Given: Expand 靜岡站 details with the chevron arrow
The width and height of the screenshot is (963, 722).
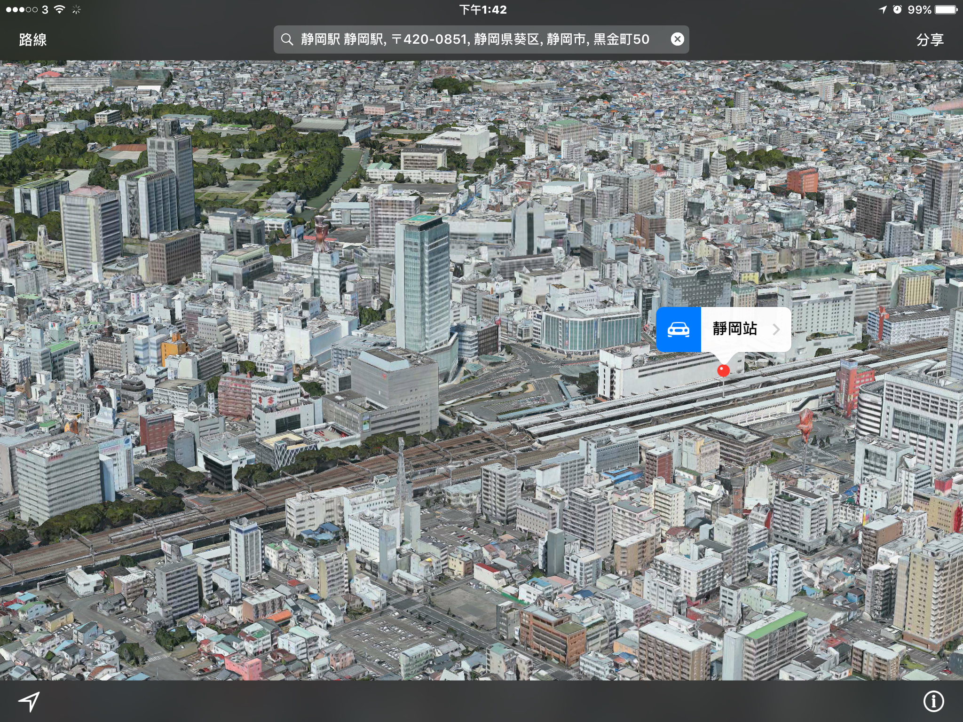Looking at the screenshot, I should tap(776, 330).
